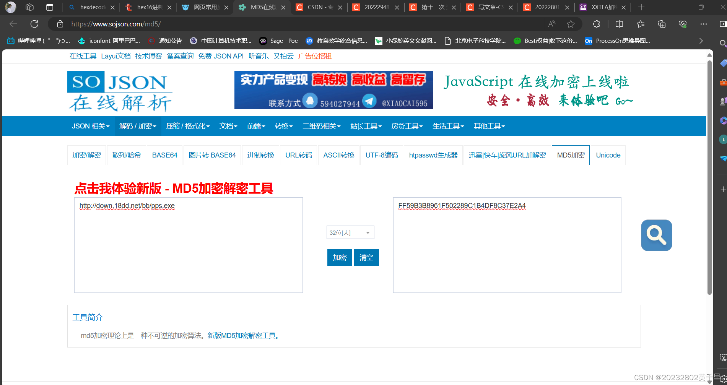Open the extensions puzzle icon
This screenshot has height=385, width=727.
[596, 24]
